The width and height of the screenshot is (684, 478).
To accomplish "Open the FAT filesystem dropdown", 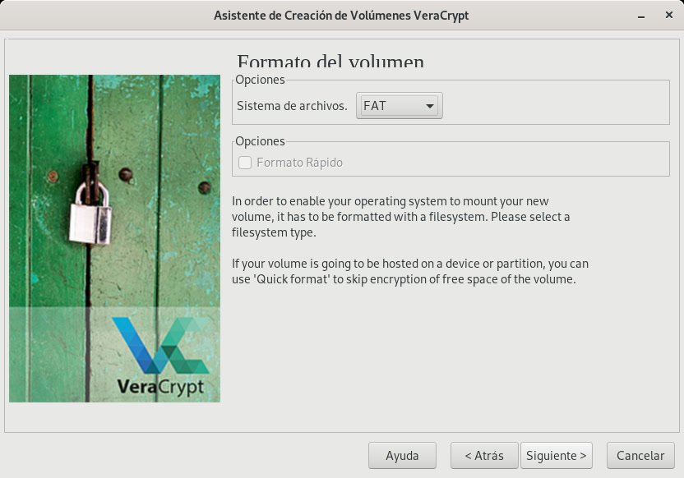I will tap(399, 106).
